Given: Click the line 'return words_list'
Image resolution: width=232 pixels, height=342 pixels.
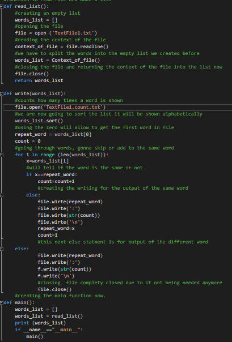Looking at the screenshot, I should [39, 80].
